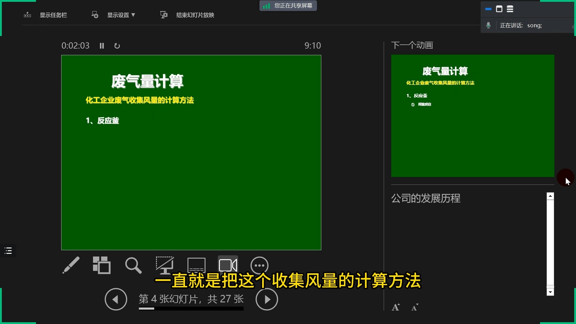Click the 下一个动画 heading
The image size is (576, 324).
(412, 45)
